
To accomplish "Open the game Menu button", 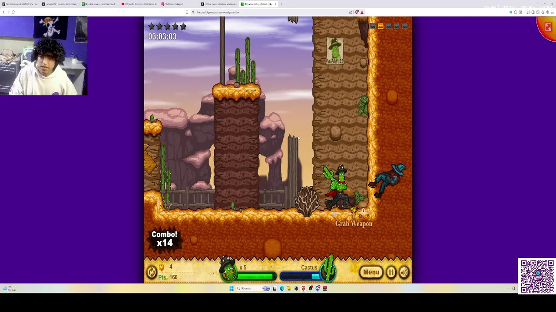I will pos(371,272).
